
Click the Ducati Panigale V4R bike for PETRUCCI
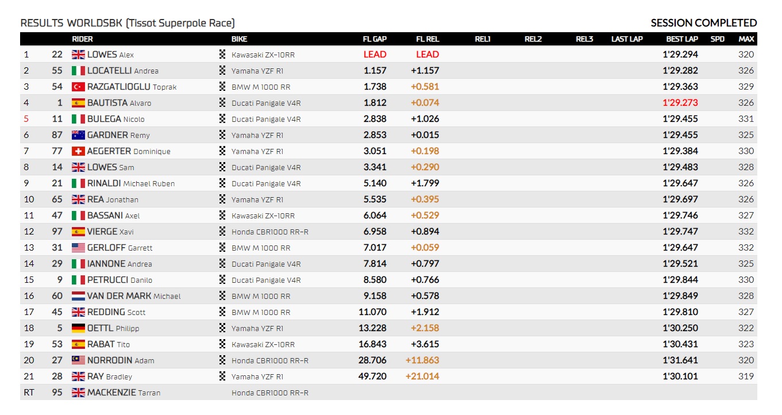coord(266,280)
